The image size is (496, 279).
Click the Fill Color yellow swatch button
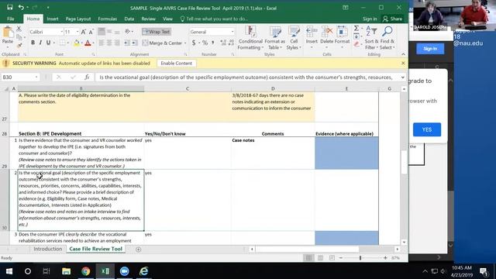(76, 43)
